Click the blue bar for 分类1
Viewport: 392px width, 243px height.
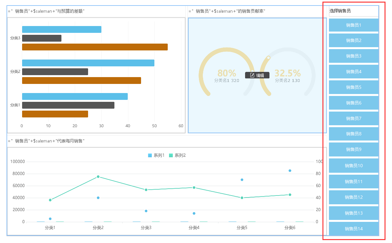pos(75,97)
